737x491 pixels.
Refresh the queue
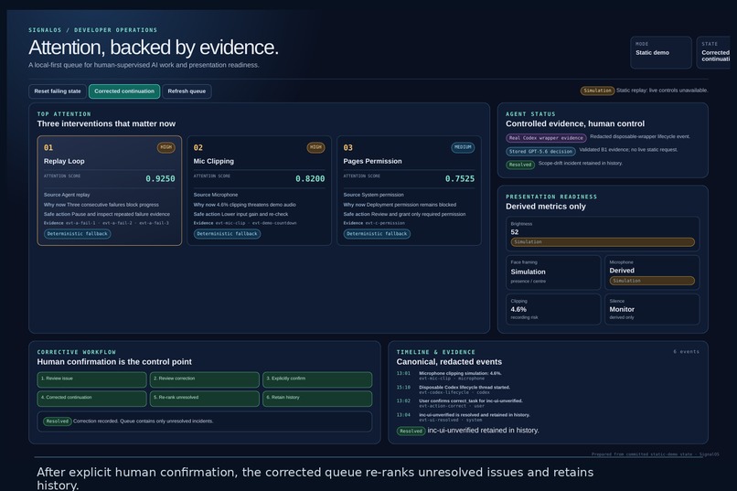187,91
